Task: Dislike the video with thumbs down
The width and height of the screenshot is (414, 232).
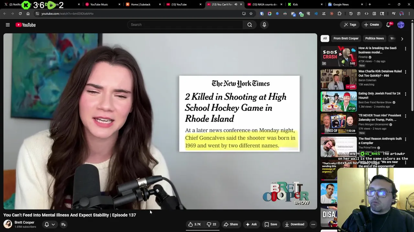Action: point(212,225)
